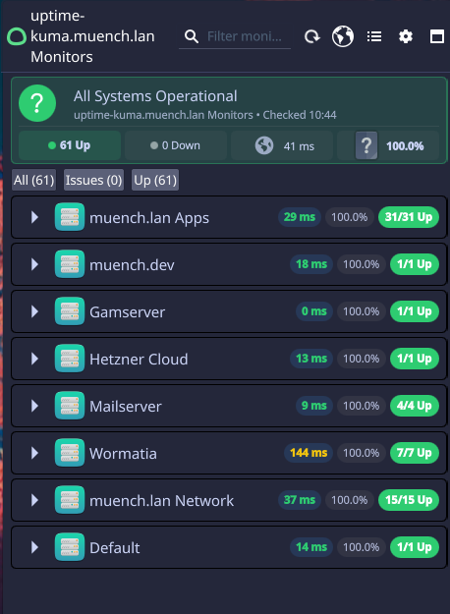Click the 13 ms Hetzner Cloud latency badge
This screenshot has width=450, height=614.
(x=311, y=359)
